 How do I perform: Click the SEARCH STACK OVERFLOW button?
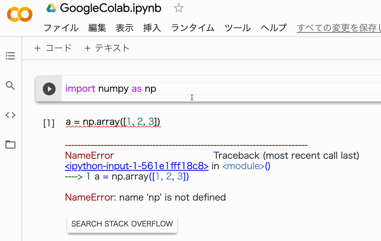(x=122, y=224)
